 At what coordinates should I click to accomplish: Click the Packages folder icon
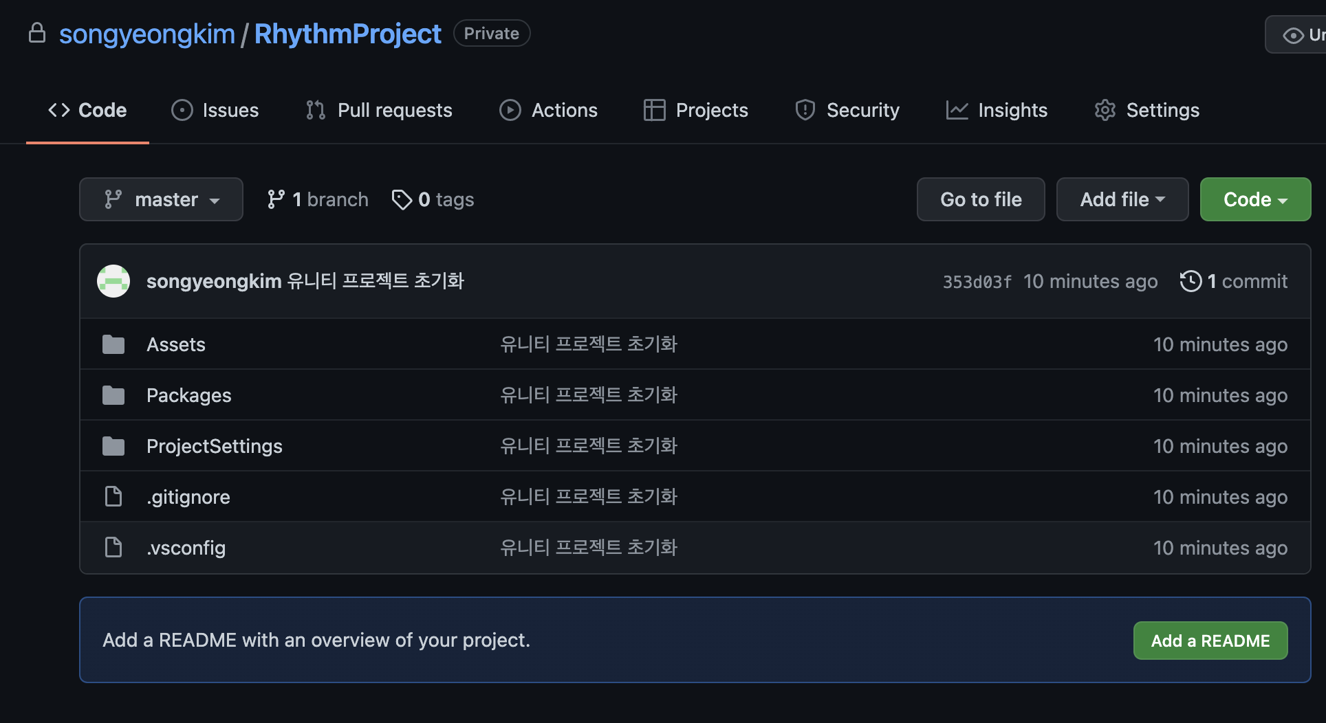113,395
